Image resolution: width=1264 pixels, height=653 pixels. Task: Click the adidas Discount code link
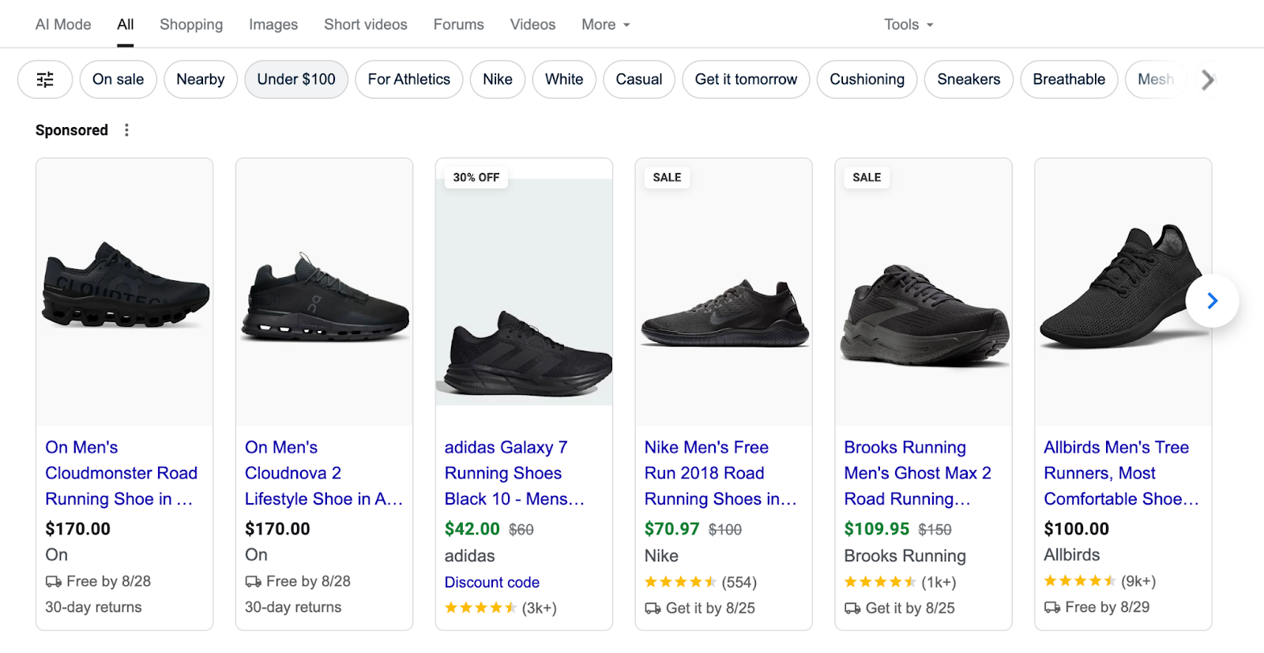[x=491, y=583]
